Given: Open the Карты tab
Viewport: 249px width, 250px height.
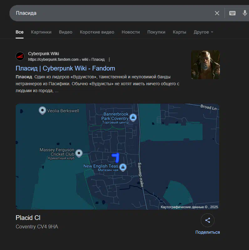Looking at the screenshot, I should [x=179, y=32].
